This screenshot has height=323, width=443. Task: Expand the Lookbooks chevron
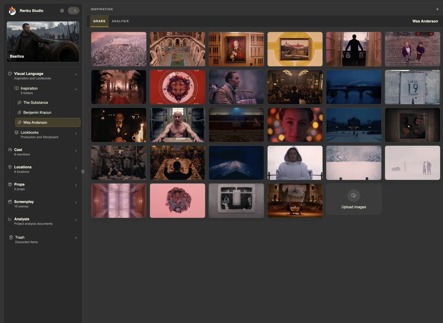pyautogui.click(x=76, y=134)
